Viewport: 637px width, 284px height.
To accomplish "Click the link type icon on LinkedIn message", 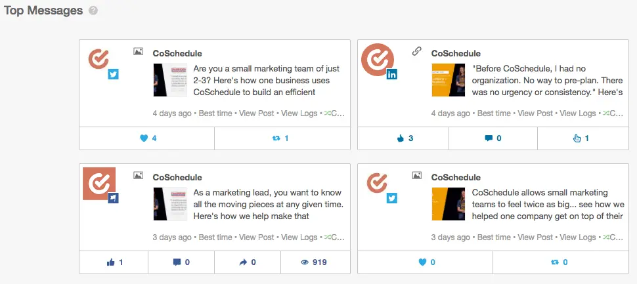I will click(x=417, y=51).
